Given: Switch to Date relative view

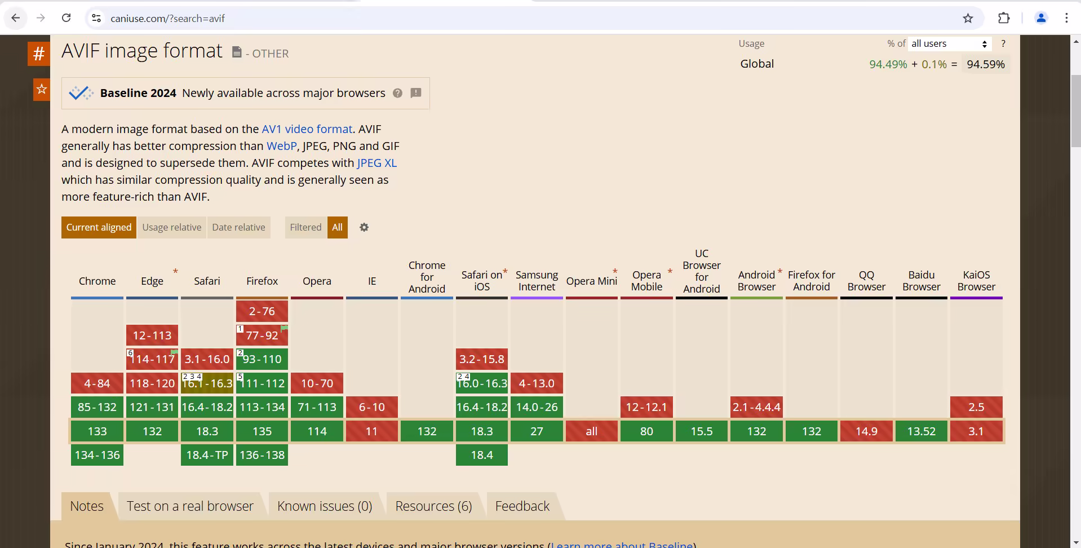Looking at the screenshot, I should [238, 227].
